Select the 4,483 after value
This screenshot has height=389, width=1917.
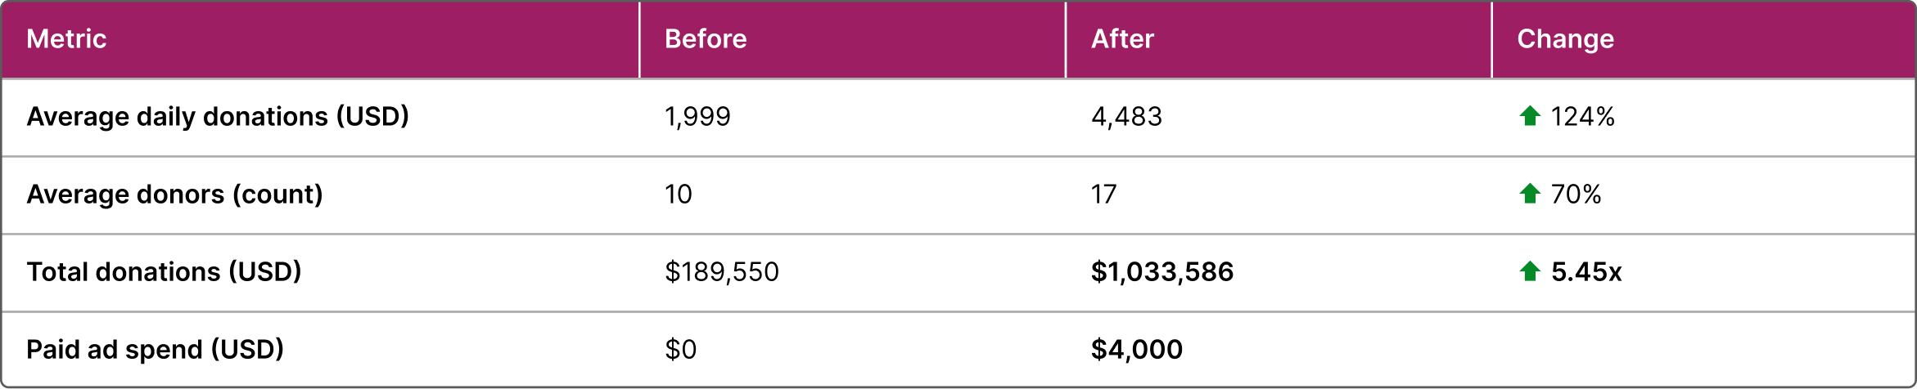1126,116
